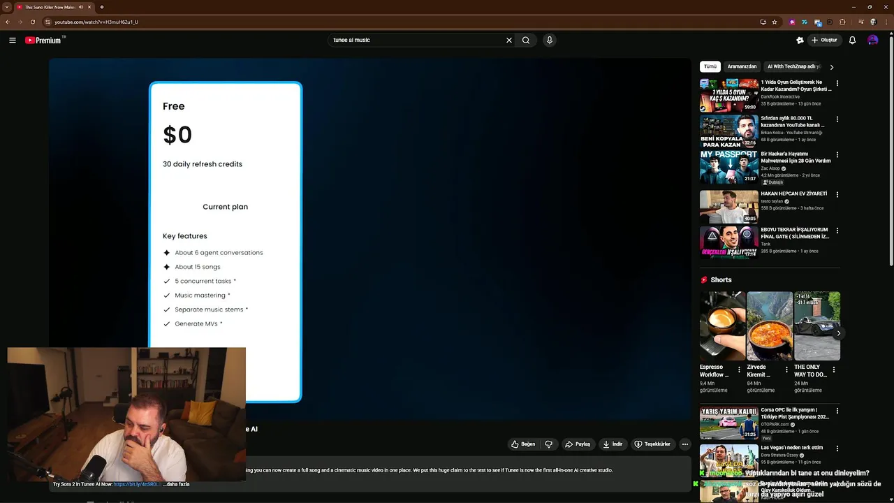
Task: Open Espresso Workflow short
Action: click(x=722, y=326)
